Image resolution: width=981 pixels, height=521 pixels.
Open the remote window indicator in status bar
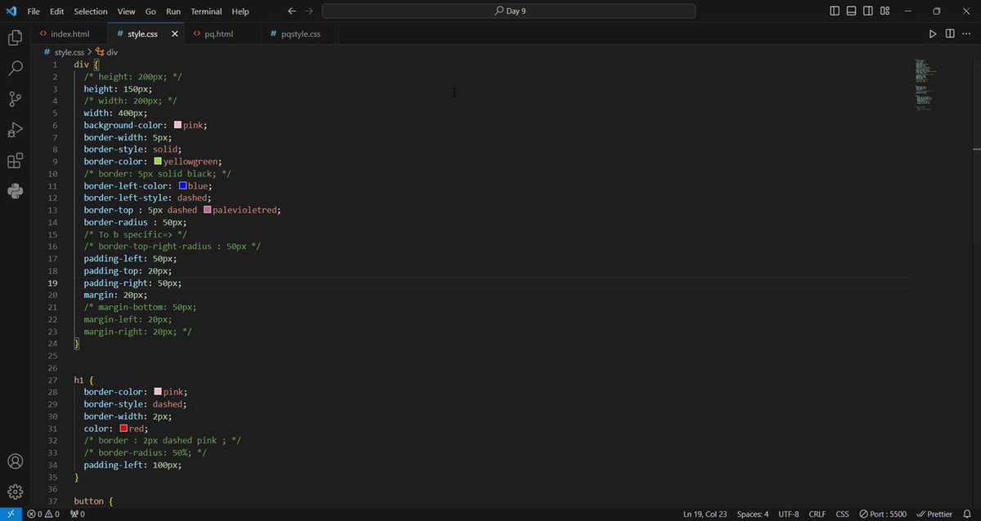click(x=11, y=514)
